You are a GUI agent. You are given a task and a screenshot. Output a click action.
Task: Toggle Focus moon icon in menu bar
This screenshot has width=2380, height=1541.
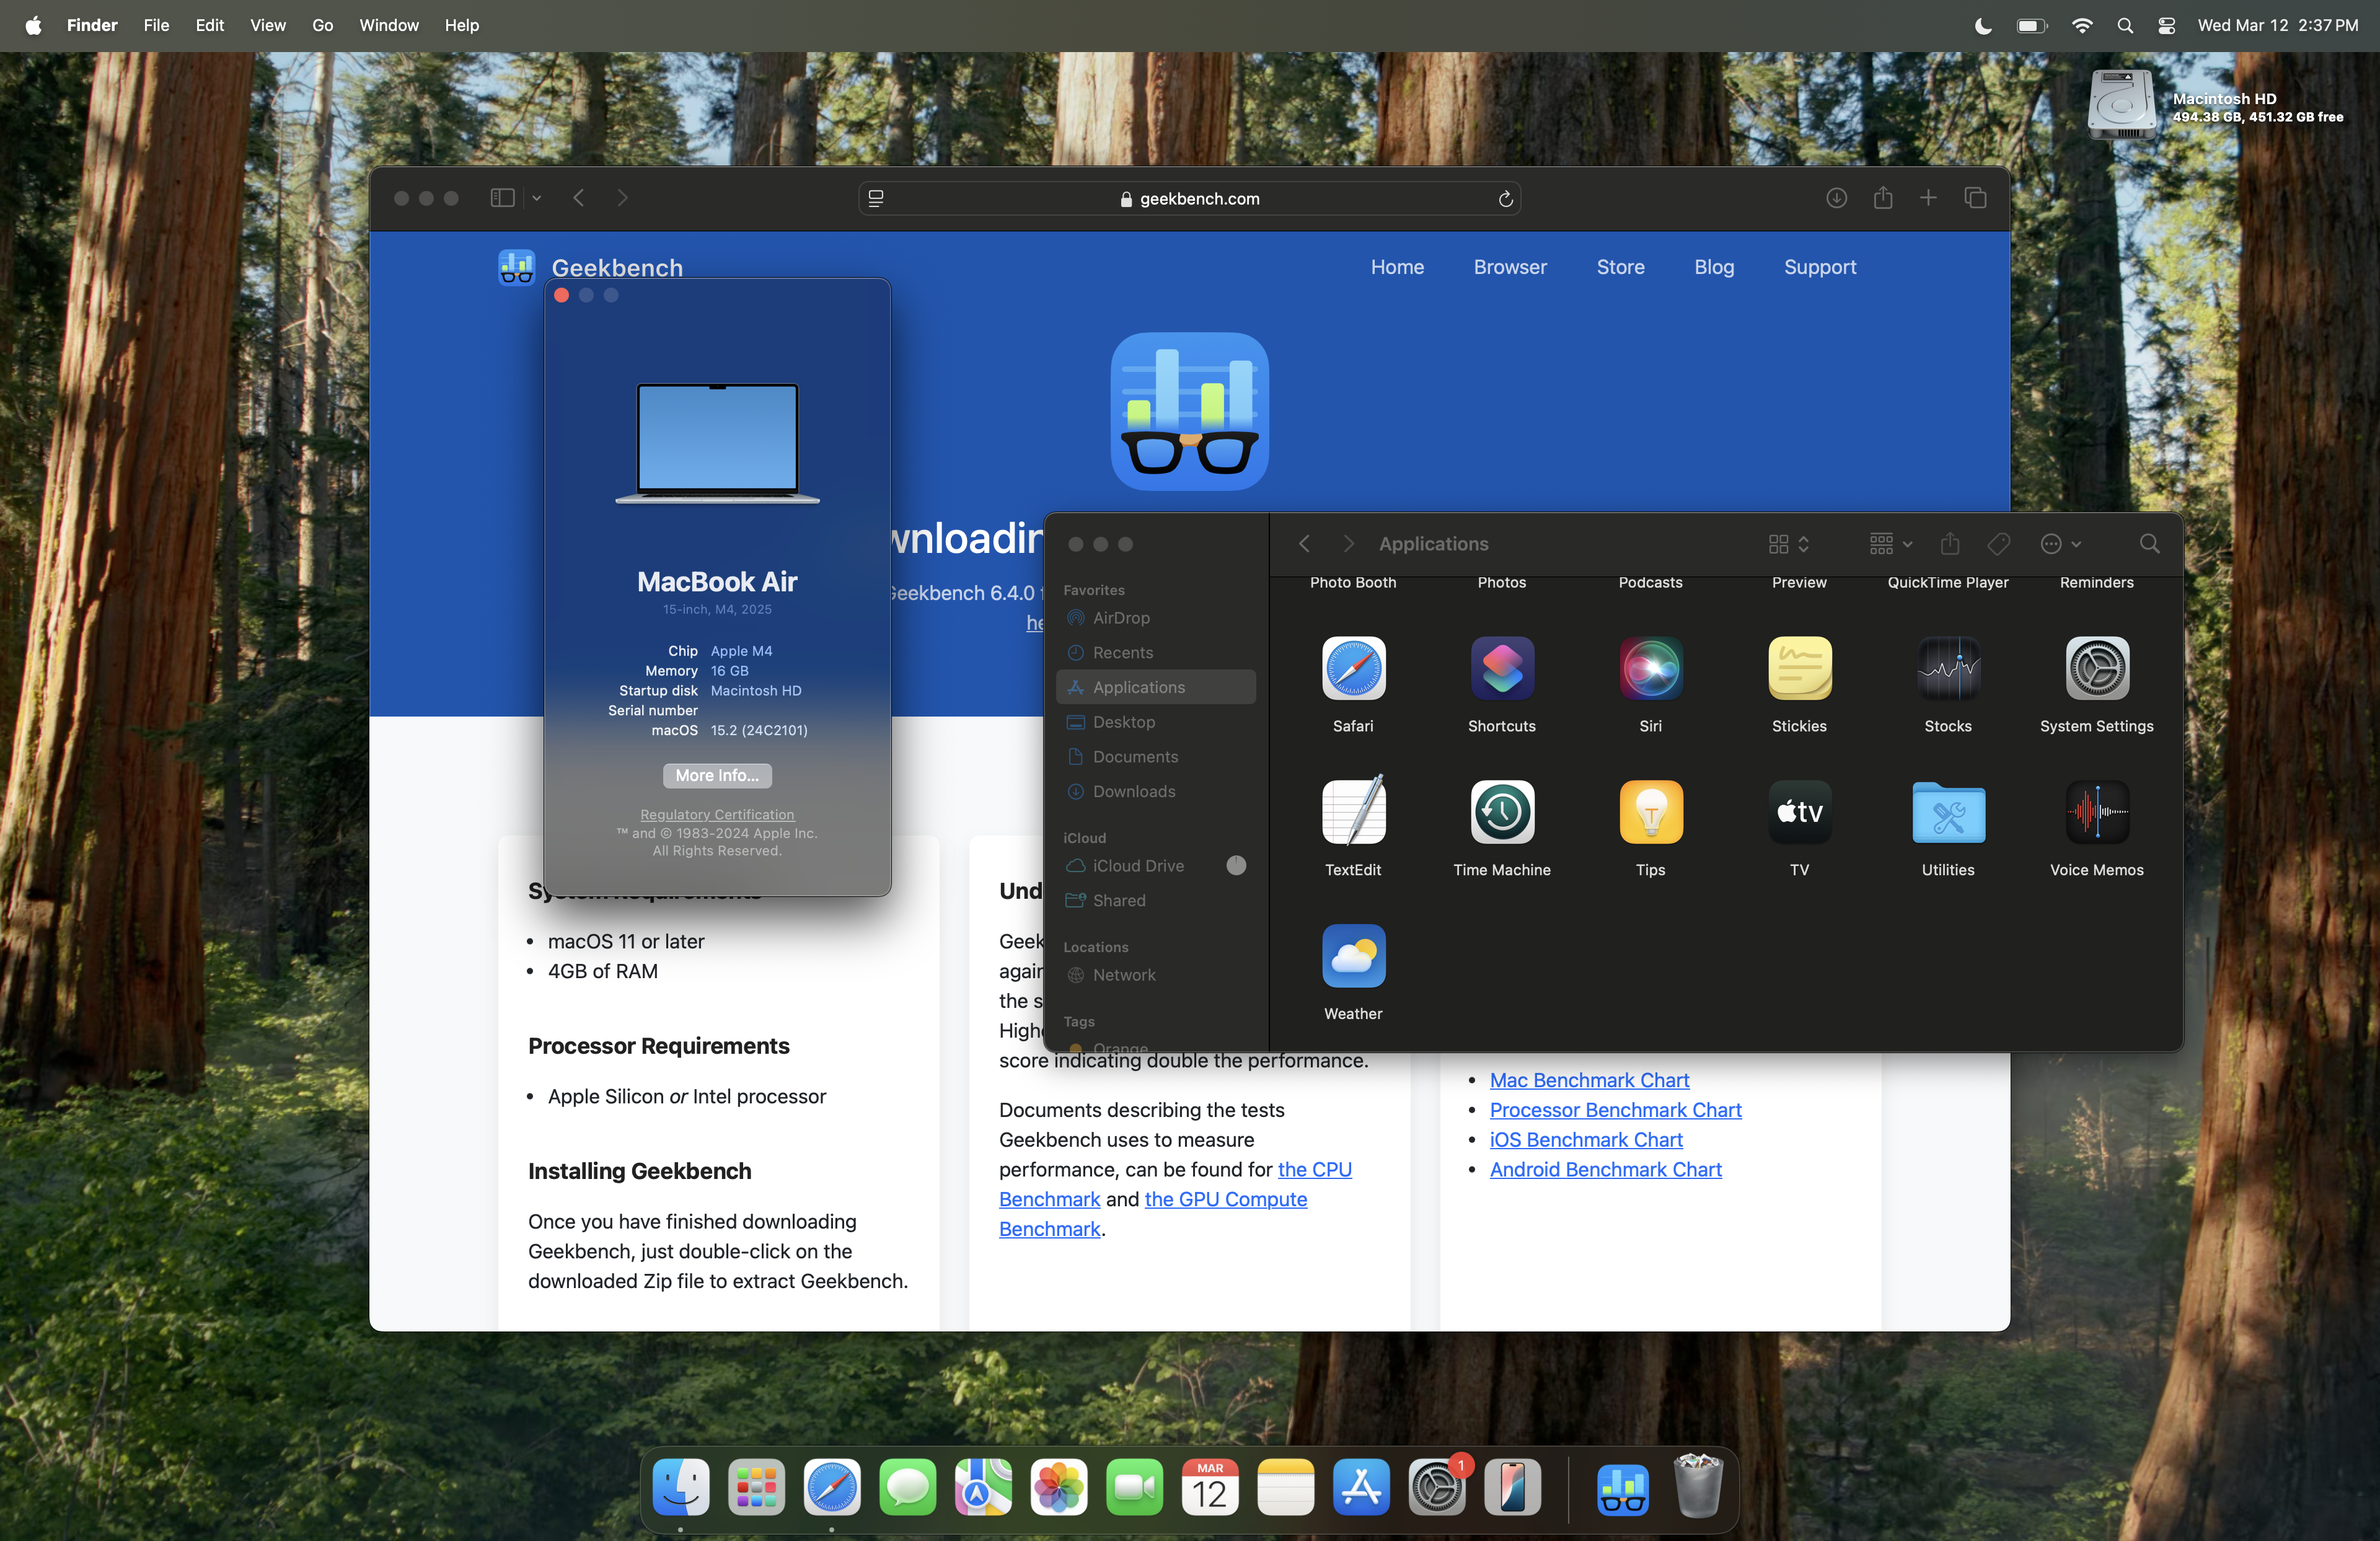(1983, 26)
